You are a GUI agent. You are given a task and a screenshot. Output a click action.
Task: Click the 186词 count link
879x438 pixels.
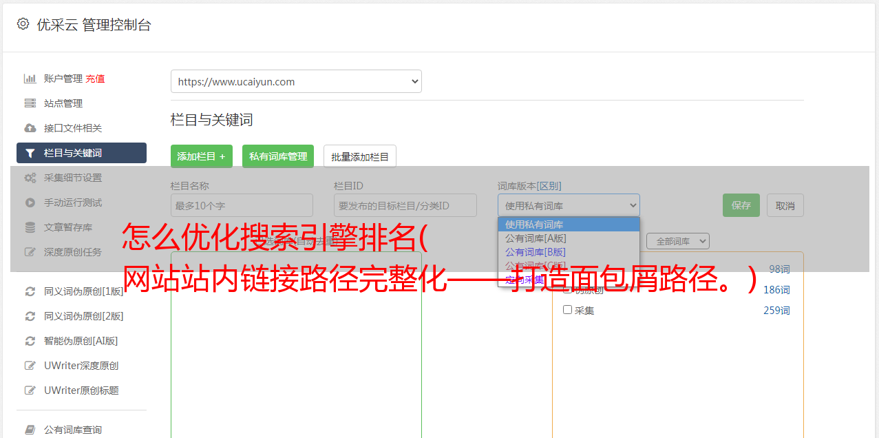point(776,290)
